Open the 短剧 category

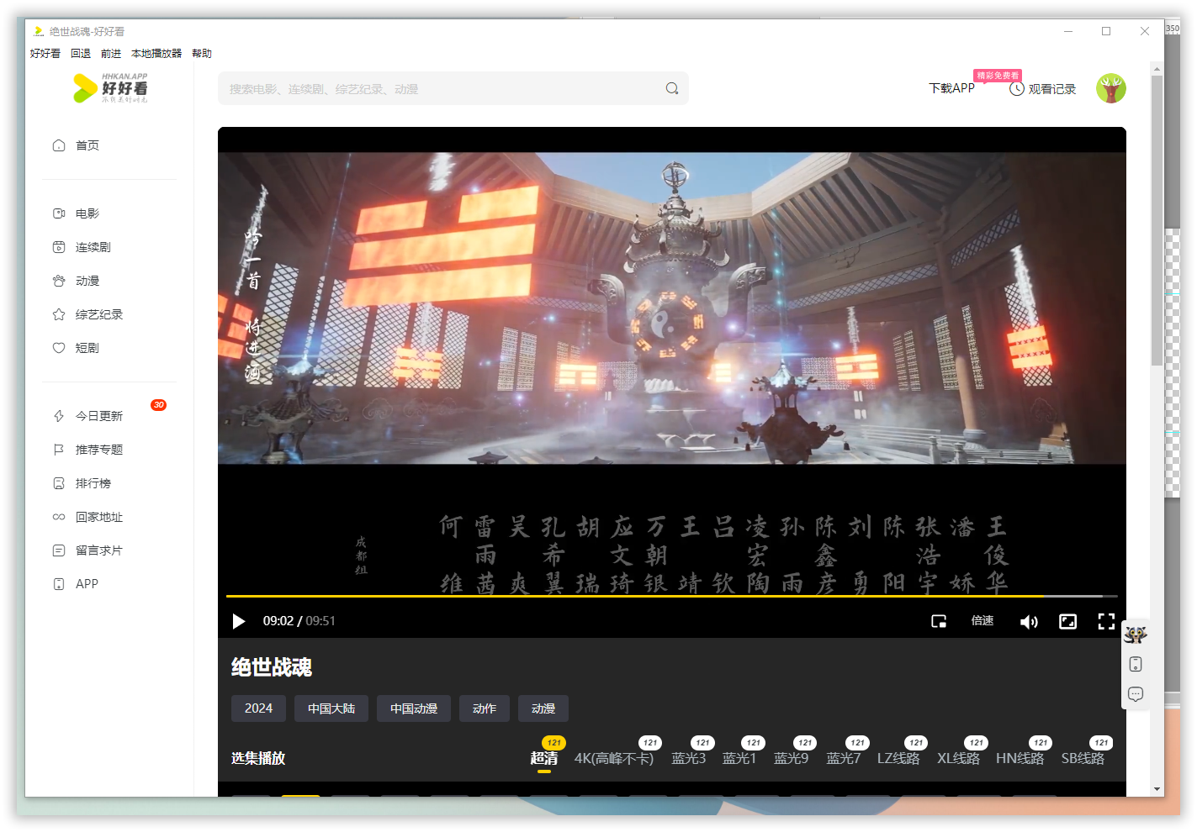tap(87, 348)
